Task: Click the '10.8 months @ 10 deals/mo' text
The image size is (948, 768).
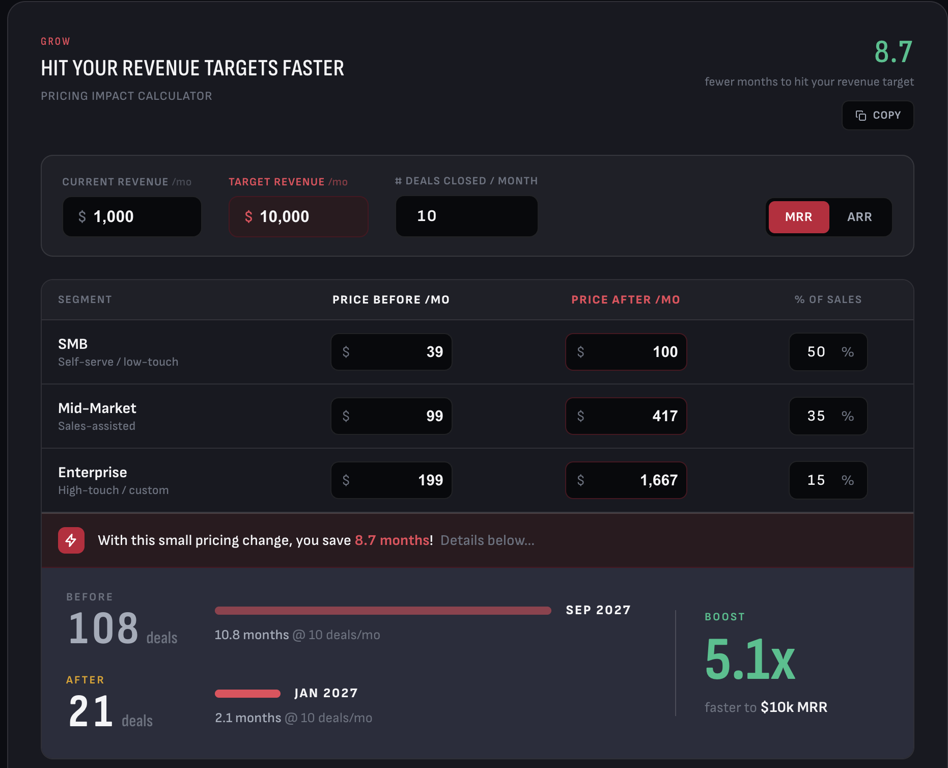Action: point(297,635)
